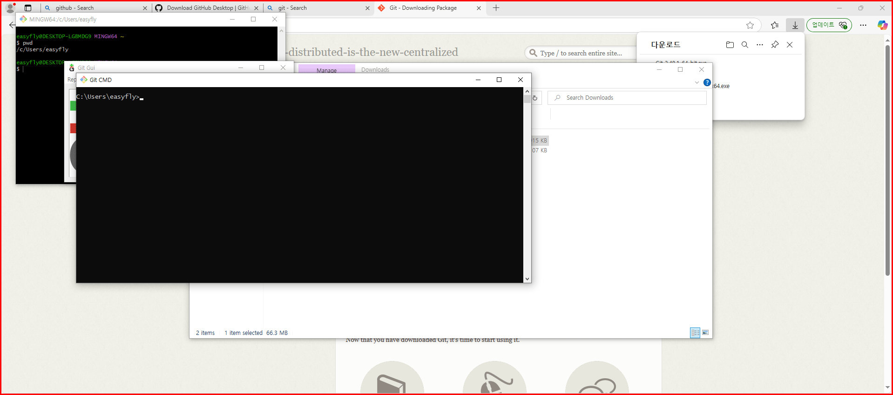Open Explorer help icon
Screen dimensions: 893x395
click(707, 82)
